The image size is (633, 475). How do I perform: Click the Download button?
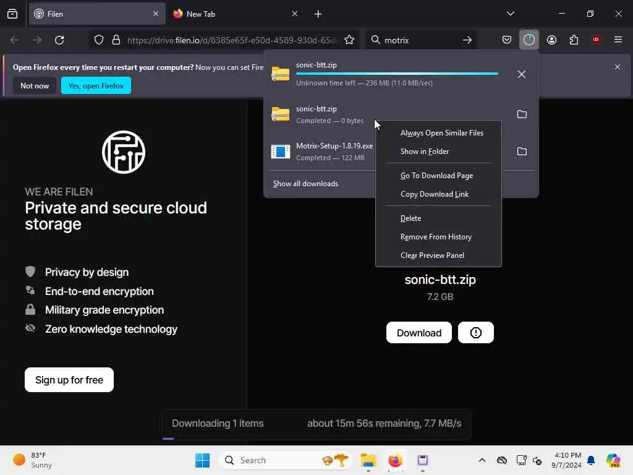[418, 333]
